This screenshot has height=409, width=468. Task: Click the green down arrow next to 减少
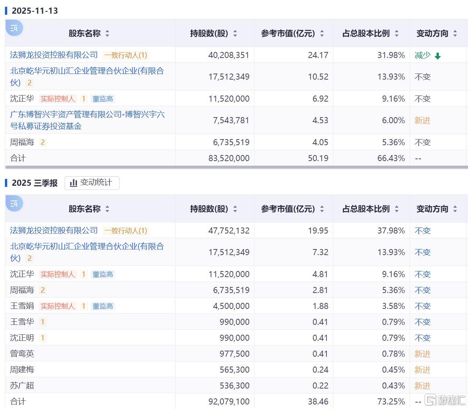(x=438, y=55)
